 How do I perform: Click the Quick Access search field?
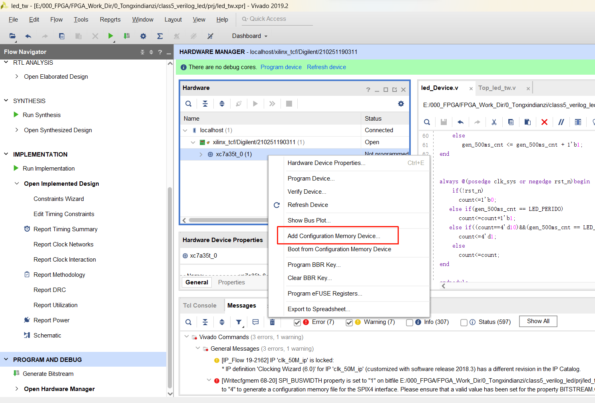click(277, 19)
